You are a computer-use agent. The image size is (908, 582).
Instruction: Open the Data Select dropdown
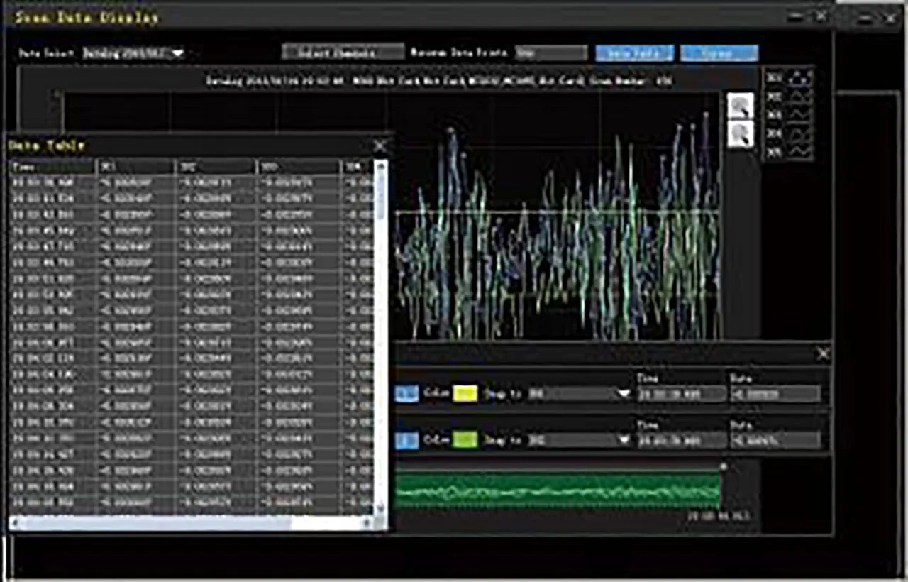[134, 53]
